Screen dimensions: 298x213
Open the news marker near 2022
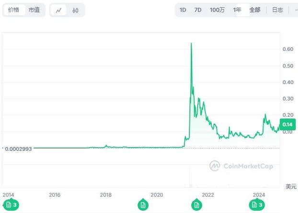point(196,205)
